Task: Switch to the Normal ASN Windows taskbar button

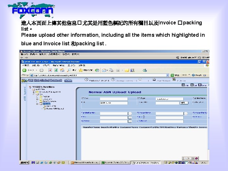Action: coord(146,162)
